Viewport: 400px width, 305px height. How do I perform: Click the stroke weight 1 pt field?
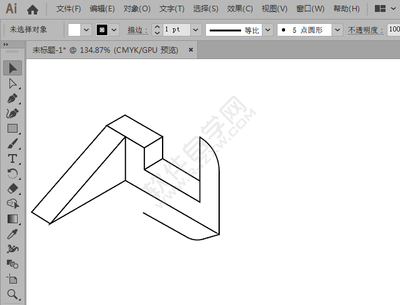tap(175, 30)
